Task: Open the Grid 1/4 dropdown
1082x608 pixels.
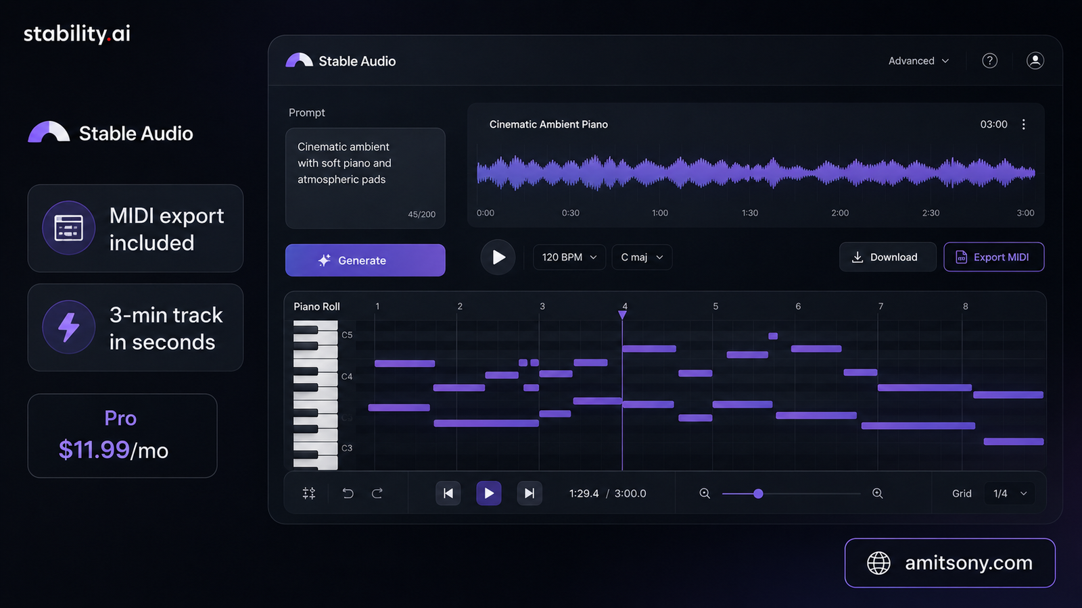Action: pos(1009,493)
